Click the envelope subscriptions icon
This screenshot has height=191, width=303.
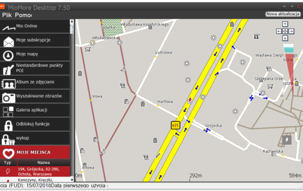[x=9, y=42]
